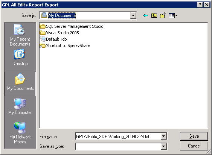Create a new folder with toolbar icon
The height and width of the screenshot is (155, 212).
pos(163,15)
